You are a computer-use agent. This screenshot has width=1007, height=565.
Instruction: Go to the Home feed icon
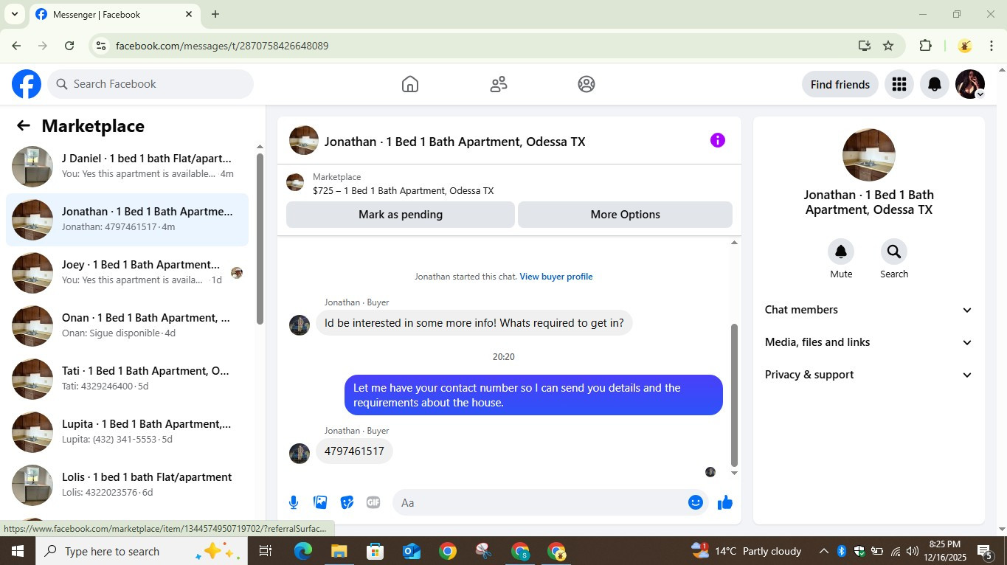[x=410, y=84]
